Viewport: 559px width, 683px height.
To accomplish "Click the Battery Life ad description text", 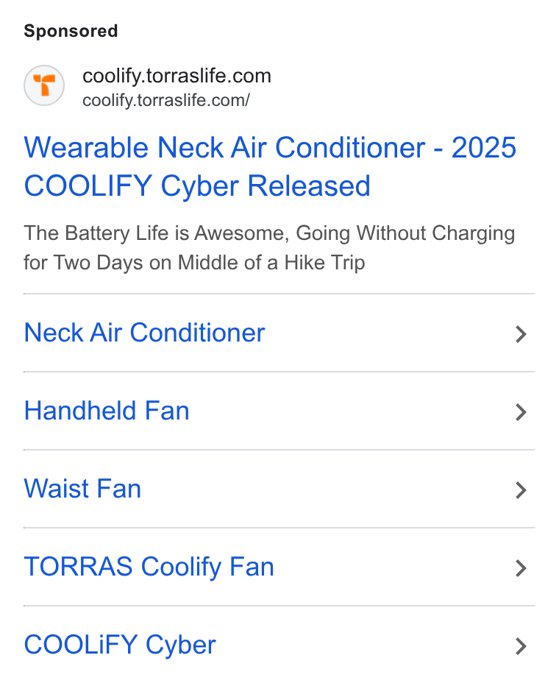I will (x=269, y=248).
